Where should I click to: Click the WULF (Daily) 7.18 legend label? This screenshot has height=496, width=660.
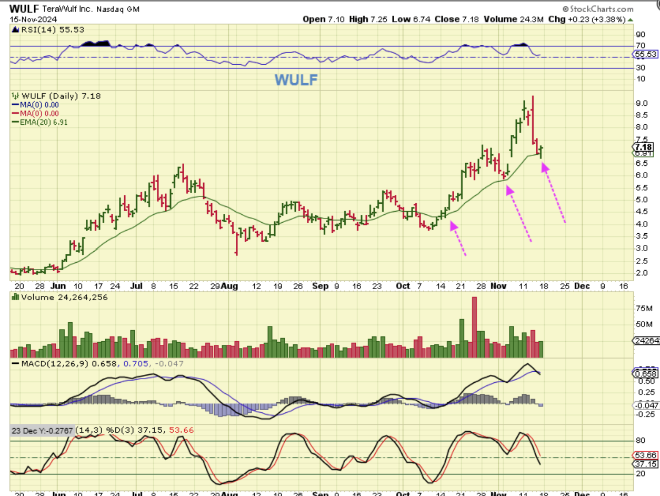(x=61, y=96)
